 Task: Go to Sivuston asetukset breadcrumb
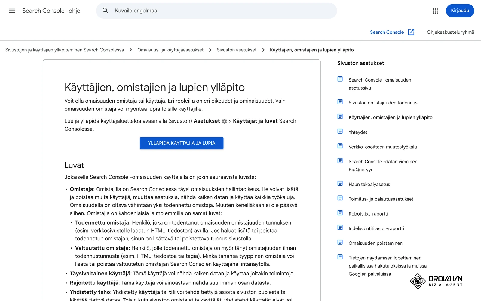pyautogui.click(x=237, y=50)
